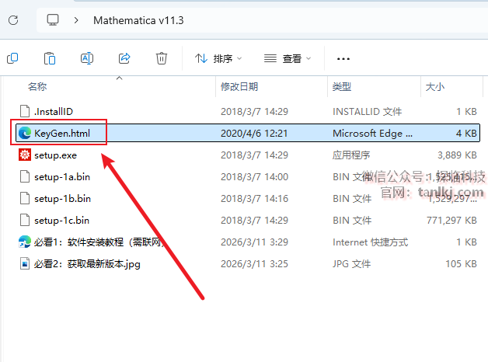
Task: Sort by the 修改日期 column header
Action: [x=239, y=86]
